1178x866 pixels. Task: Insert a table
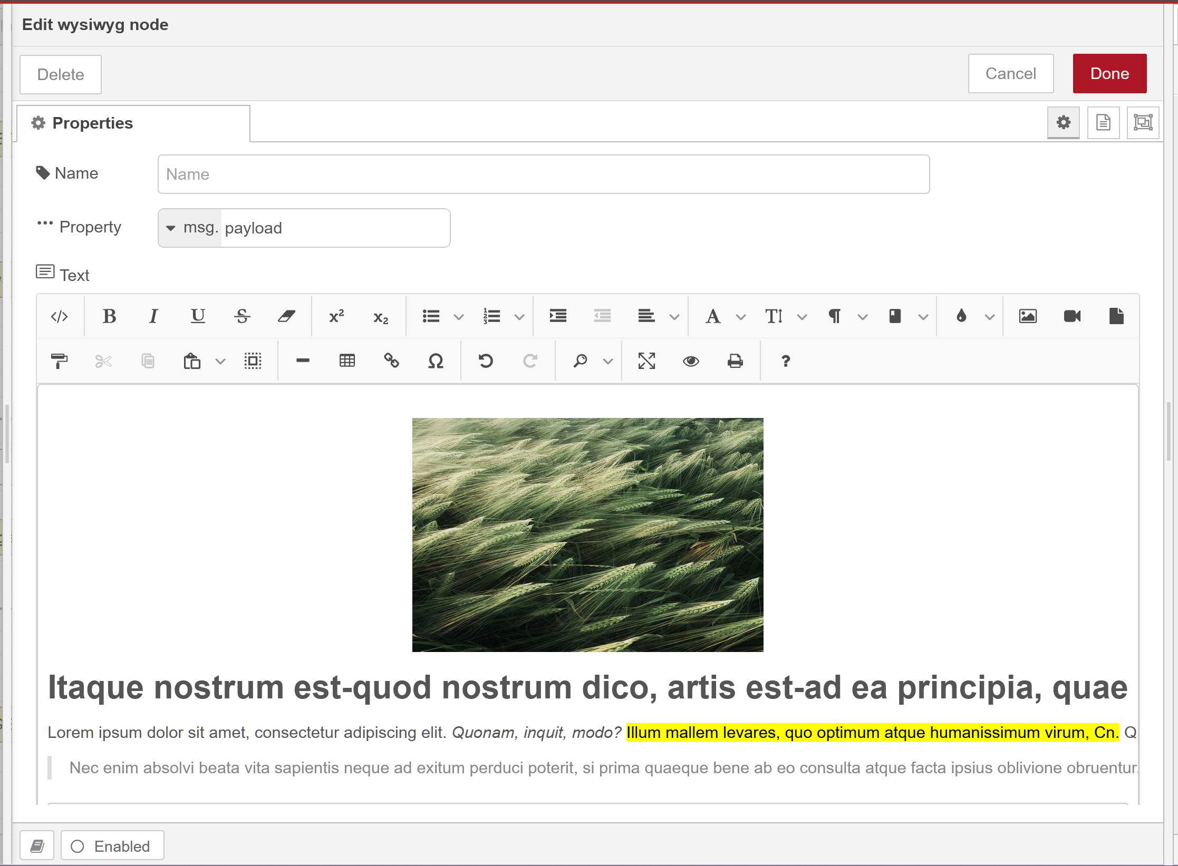[x=347, y=361]
